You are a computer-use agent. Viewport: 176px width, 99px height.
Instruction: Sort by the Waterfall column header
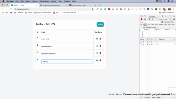click(167, 39)
